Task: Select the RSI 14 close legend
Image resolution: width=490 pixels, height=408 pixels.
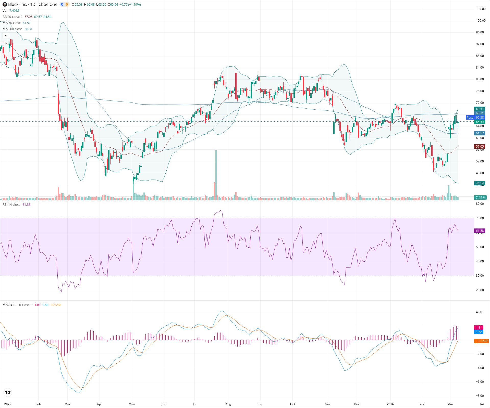Action: pyautogui.click(x=11, y=205)
